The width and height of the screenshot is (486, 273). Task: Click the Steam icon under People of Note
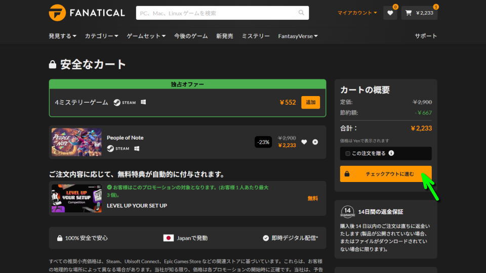[110, 149]
